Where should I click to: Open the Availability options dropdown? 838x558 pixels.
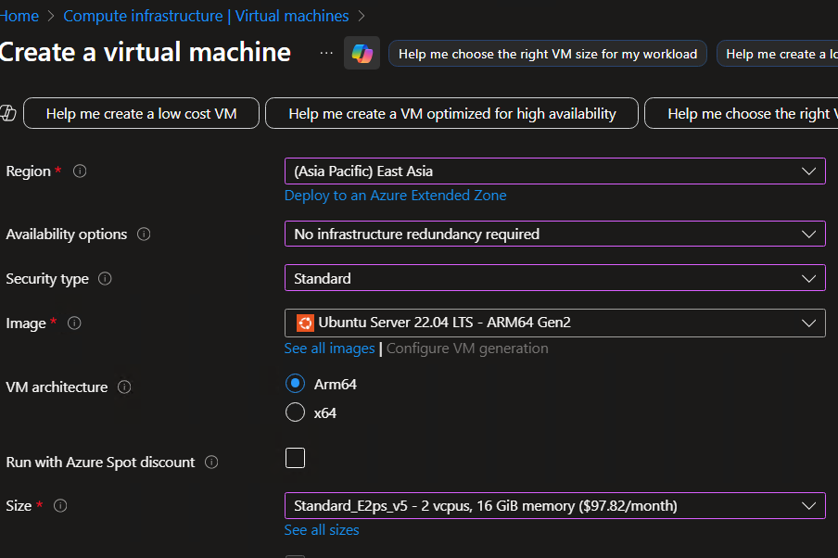click(554, 235)
